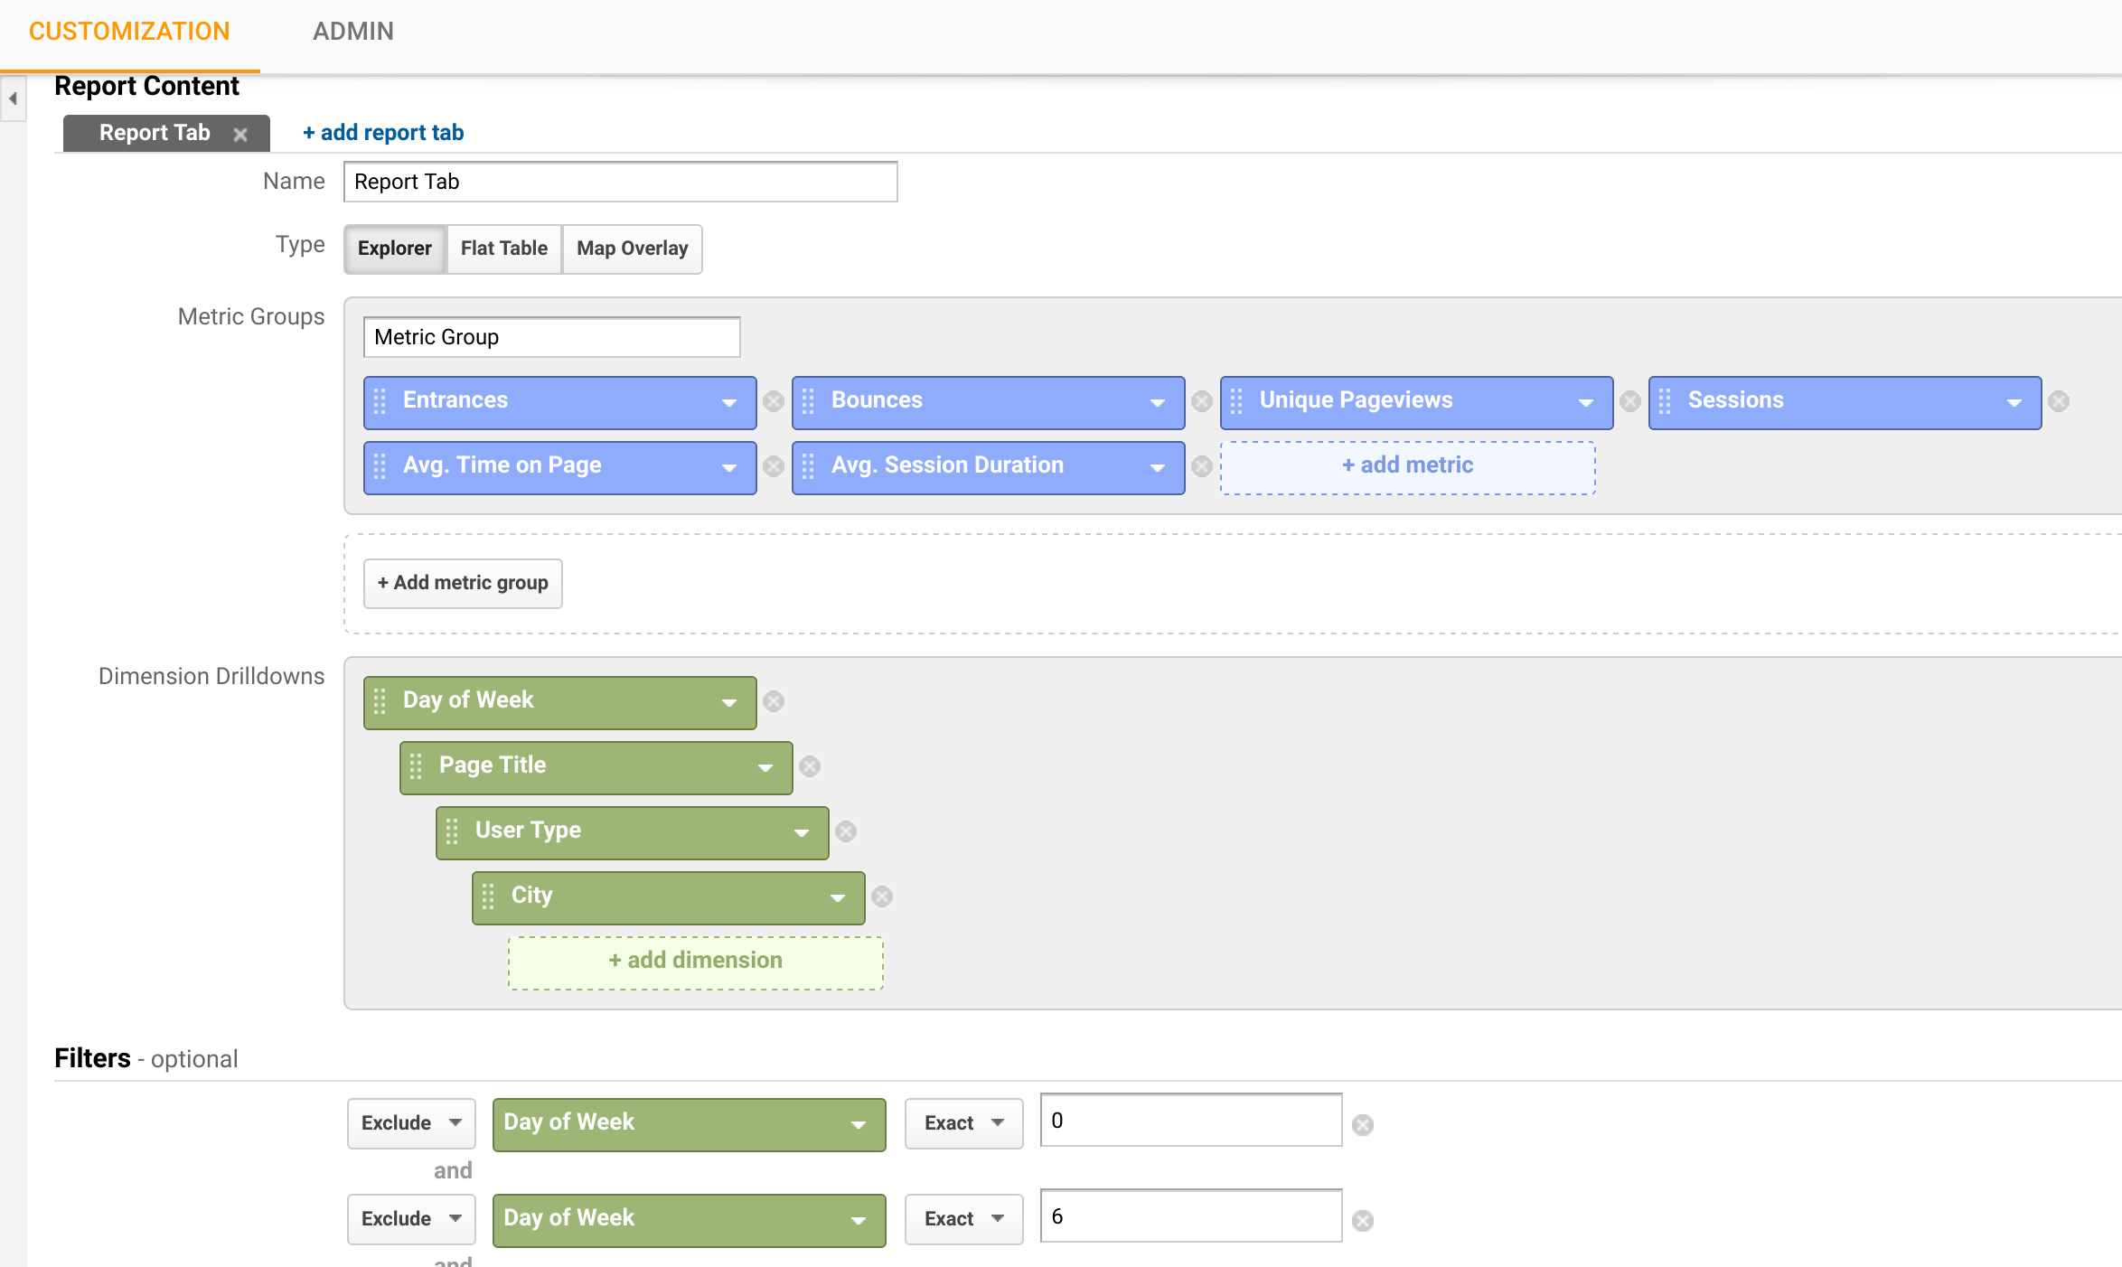Click the + Add metric group button
The image size is (2122, 1267).
coord(462,582)
